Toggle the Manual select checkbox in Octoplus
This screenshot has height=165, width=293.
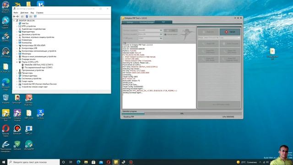point(165,34)
